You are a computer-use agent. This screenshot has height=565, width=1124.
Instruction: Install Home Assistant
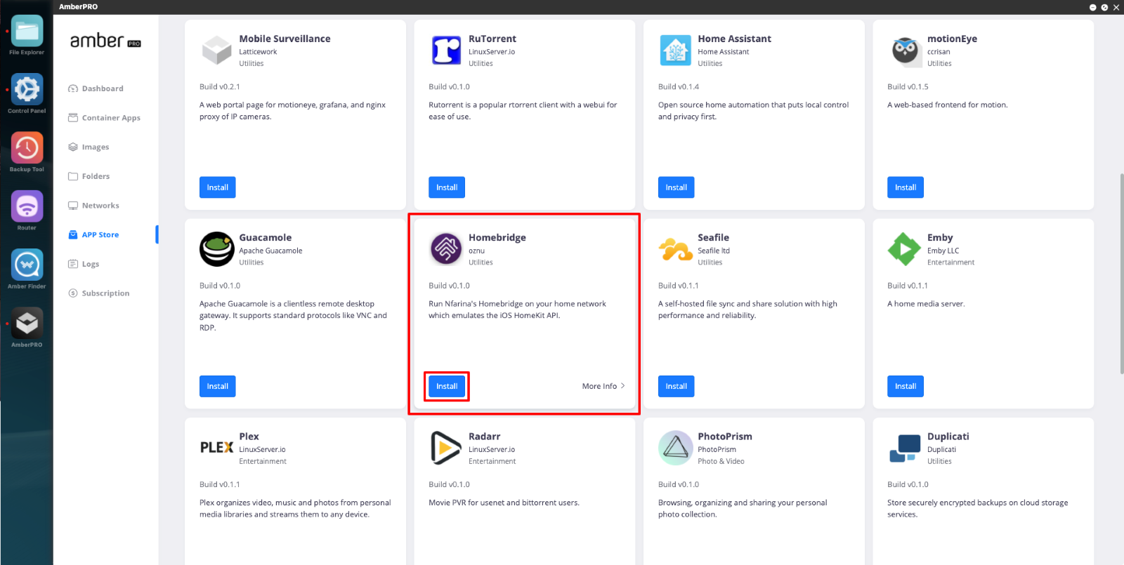click(676, 187)
